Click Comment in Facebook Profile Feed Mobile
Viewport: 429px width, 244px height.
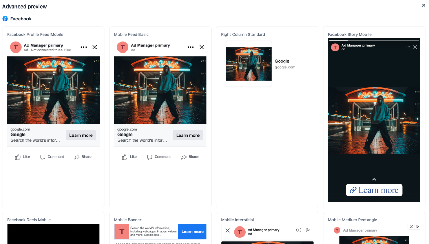(52, 157)
